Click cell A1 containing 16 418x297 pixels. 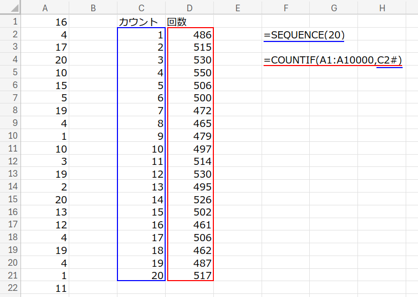coord(45,22)
